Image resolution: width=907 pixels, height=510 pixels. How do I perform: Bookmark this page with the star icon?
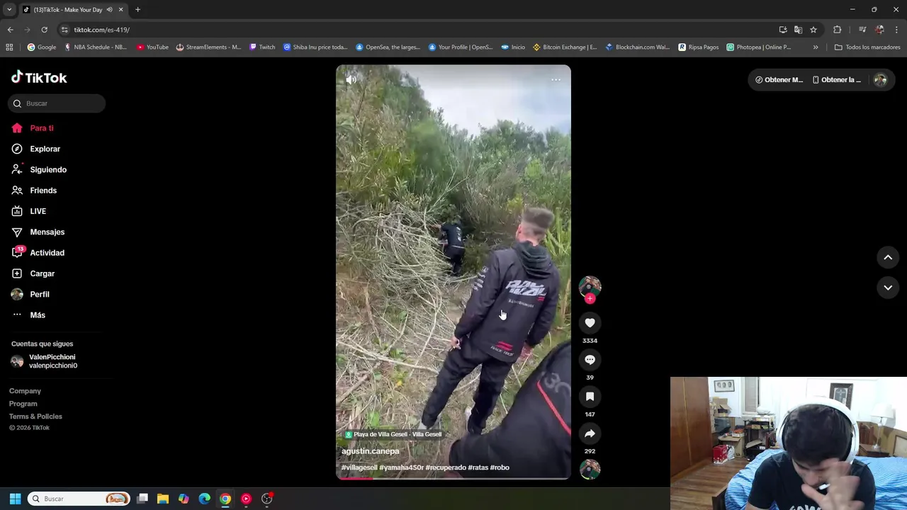coord(813,30)
